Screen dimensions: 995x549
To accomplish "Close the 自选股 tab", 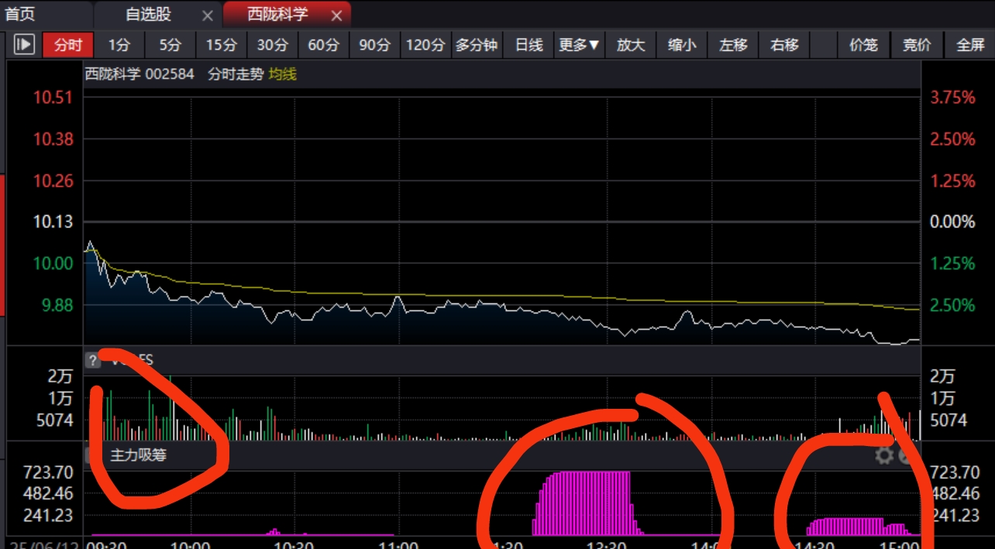I will click(x=207, y=15).
